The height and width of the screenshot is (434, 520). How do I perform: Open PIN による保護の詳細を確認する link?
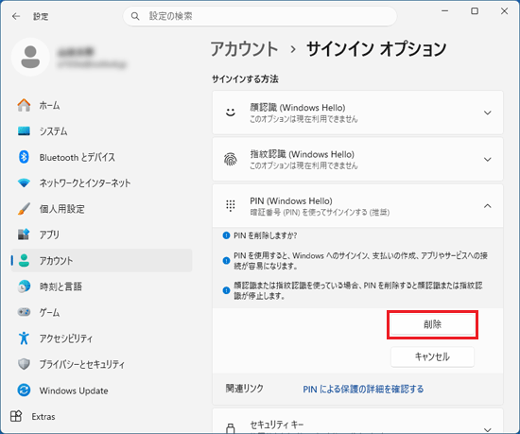click(363, 389)
